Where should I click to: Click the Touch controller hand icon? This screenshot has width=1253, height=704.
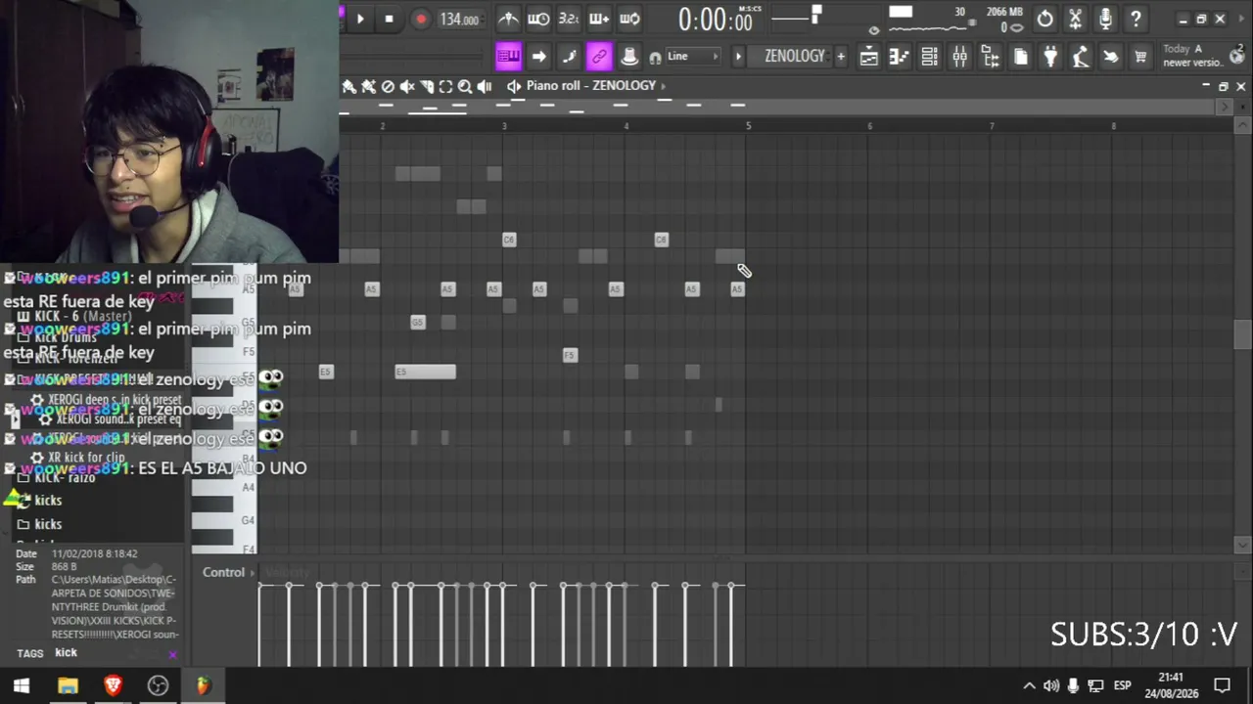coord(1111,57)
